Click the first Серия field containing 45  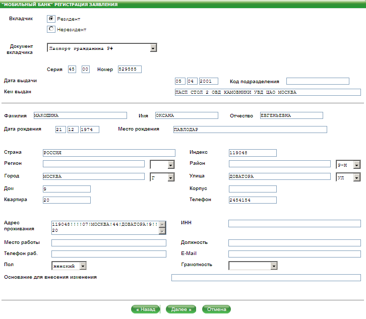[72, 70]
